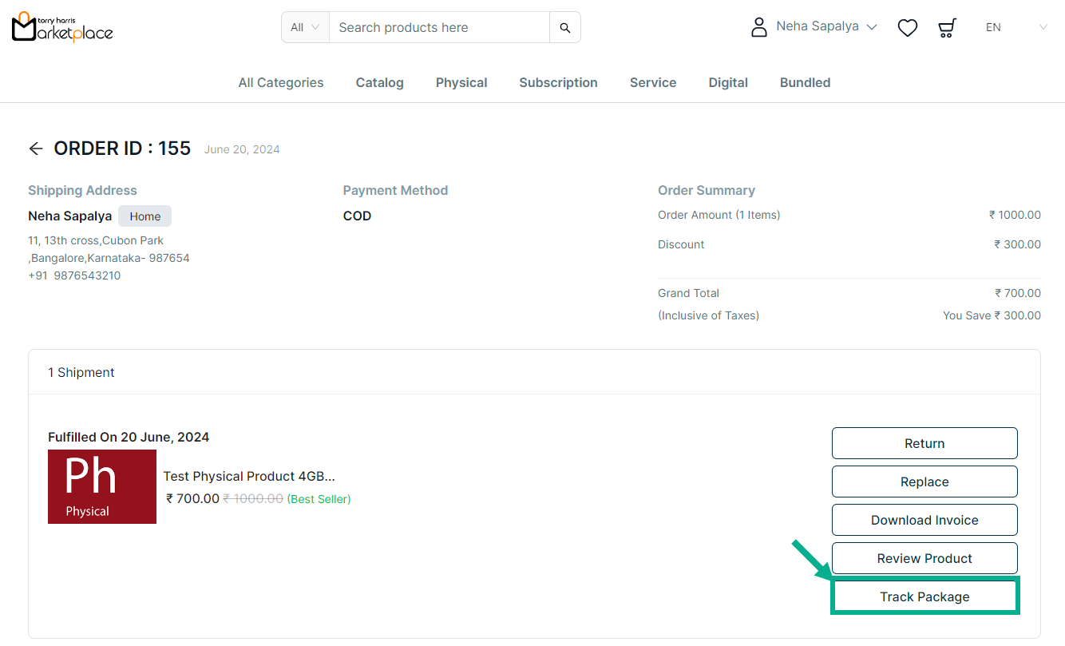1065x646 pixels.
Task: Choose the Replace button
Action: pos(924,482)
